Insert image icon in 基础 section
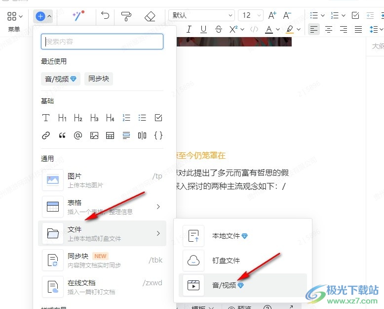The image size is (384, 309). (x=94, y=135)
